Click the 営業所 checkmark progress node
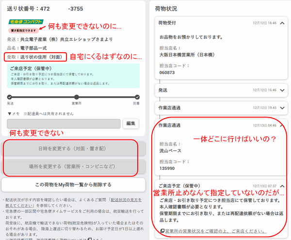Image resolution: width=291 pixels, height=240 pixels. (x=74, y=97)
